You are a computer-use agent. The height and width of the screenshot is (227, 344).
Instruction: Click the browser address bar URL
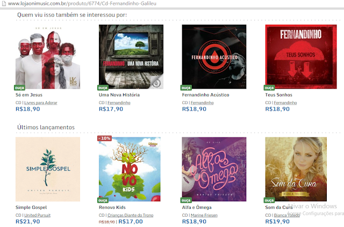pyautogui.click(x=82, y=4)
